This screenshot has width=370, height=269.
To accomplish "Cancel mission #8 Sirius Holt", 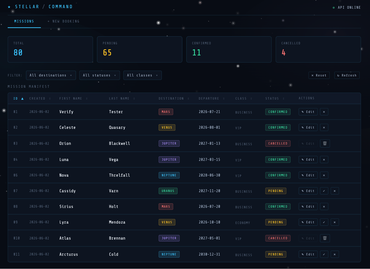I will tap(324, 207).
